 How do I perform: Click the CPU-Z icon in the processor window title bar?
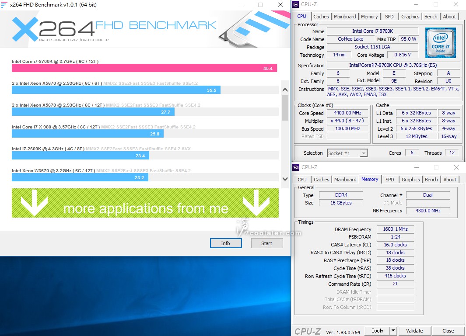click(295, 4)
